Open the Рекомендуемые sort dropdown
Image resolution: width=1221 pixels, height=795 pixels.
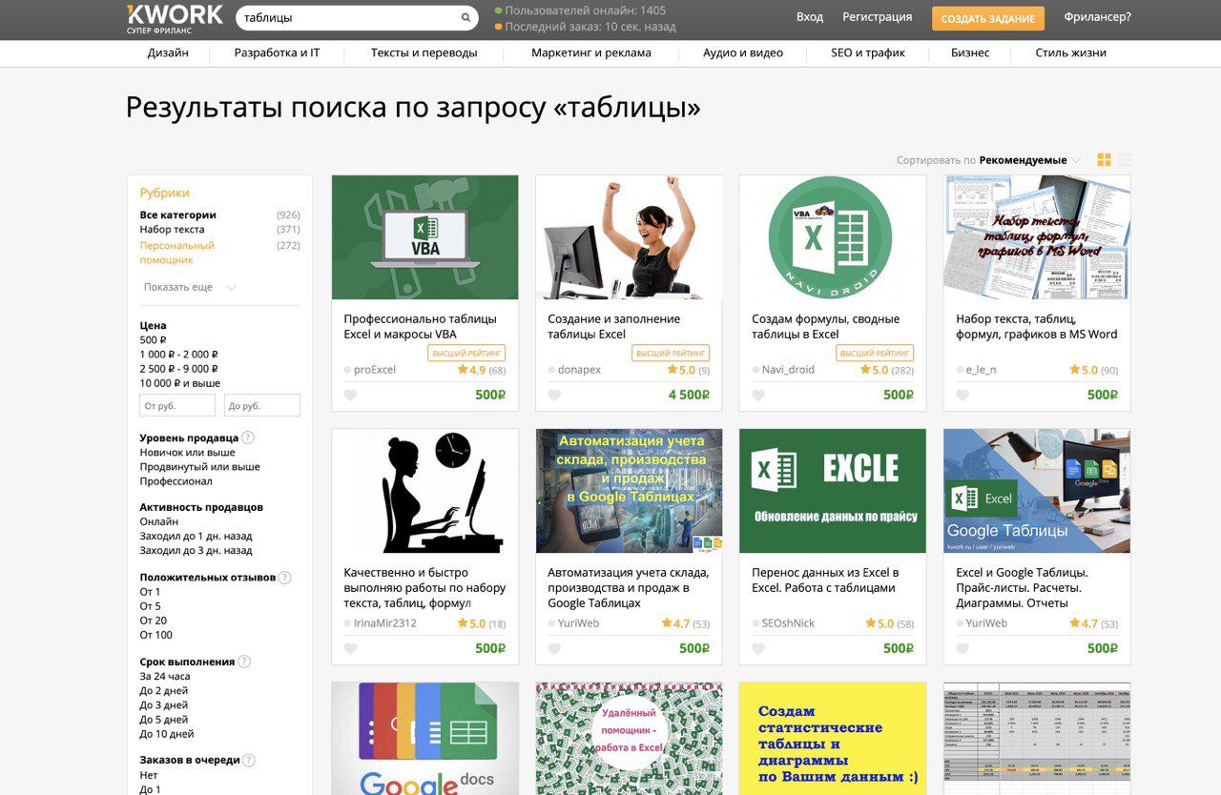coord(1029,160)
